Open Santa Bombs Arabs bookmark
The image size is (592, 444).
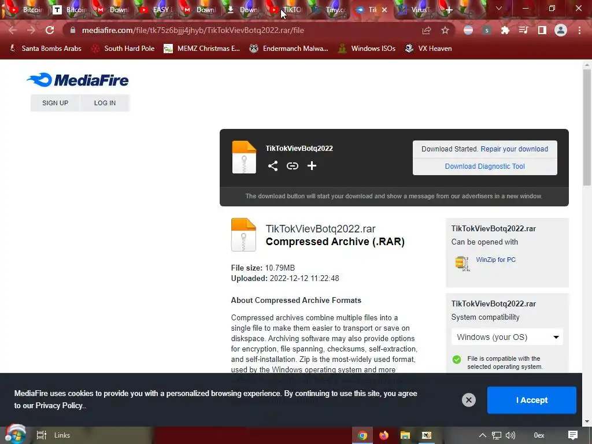[45, 49]
